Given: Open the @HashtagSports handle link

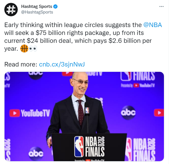Looking at the screenshot, I should (x=37, y=12).
